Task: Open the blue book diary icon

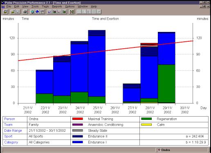Action: [x=37, y=12]
